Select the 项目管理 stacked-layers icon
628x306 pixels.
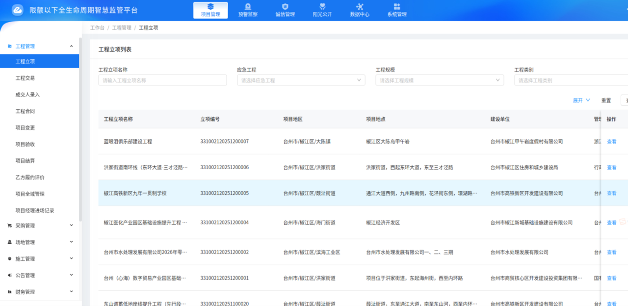point(210,6)
